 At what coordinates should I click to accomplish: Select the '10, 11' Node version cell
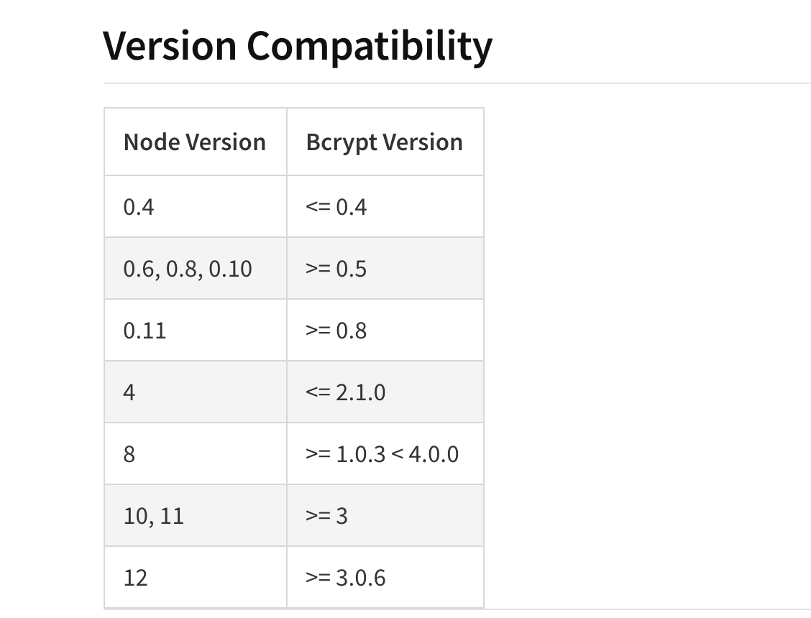(x=154, y=516)
